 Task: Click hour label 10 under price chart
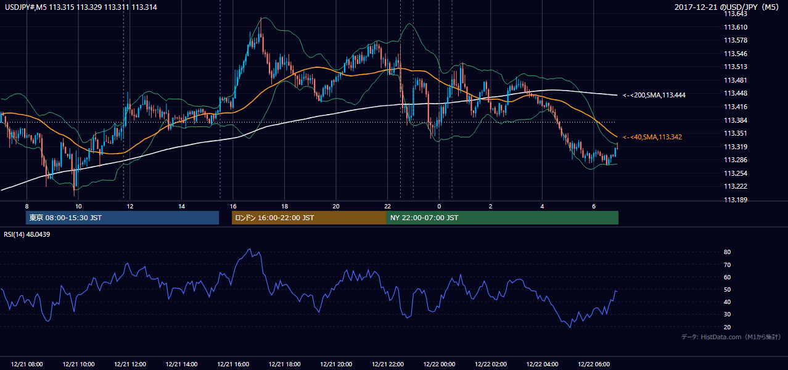tap(78, 206)
